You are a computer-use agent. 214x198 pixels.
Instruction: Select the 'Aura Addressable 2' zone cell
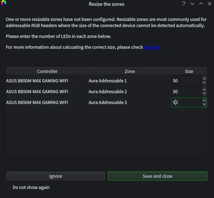point(129,91)
